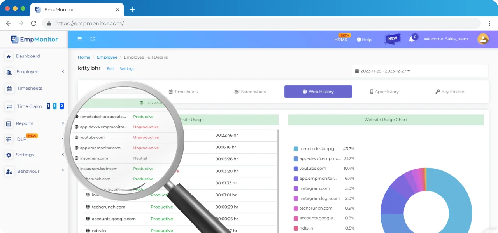The image size is (498, 233).
Task: Expand Reports sidebar submenu chevron
Action: 63,123
